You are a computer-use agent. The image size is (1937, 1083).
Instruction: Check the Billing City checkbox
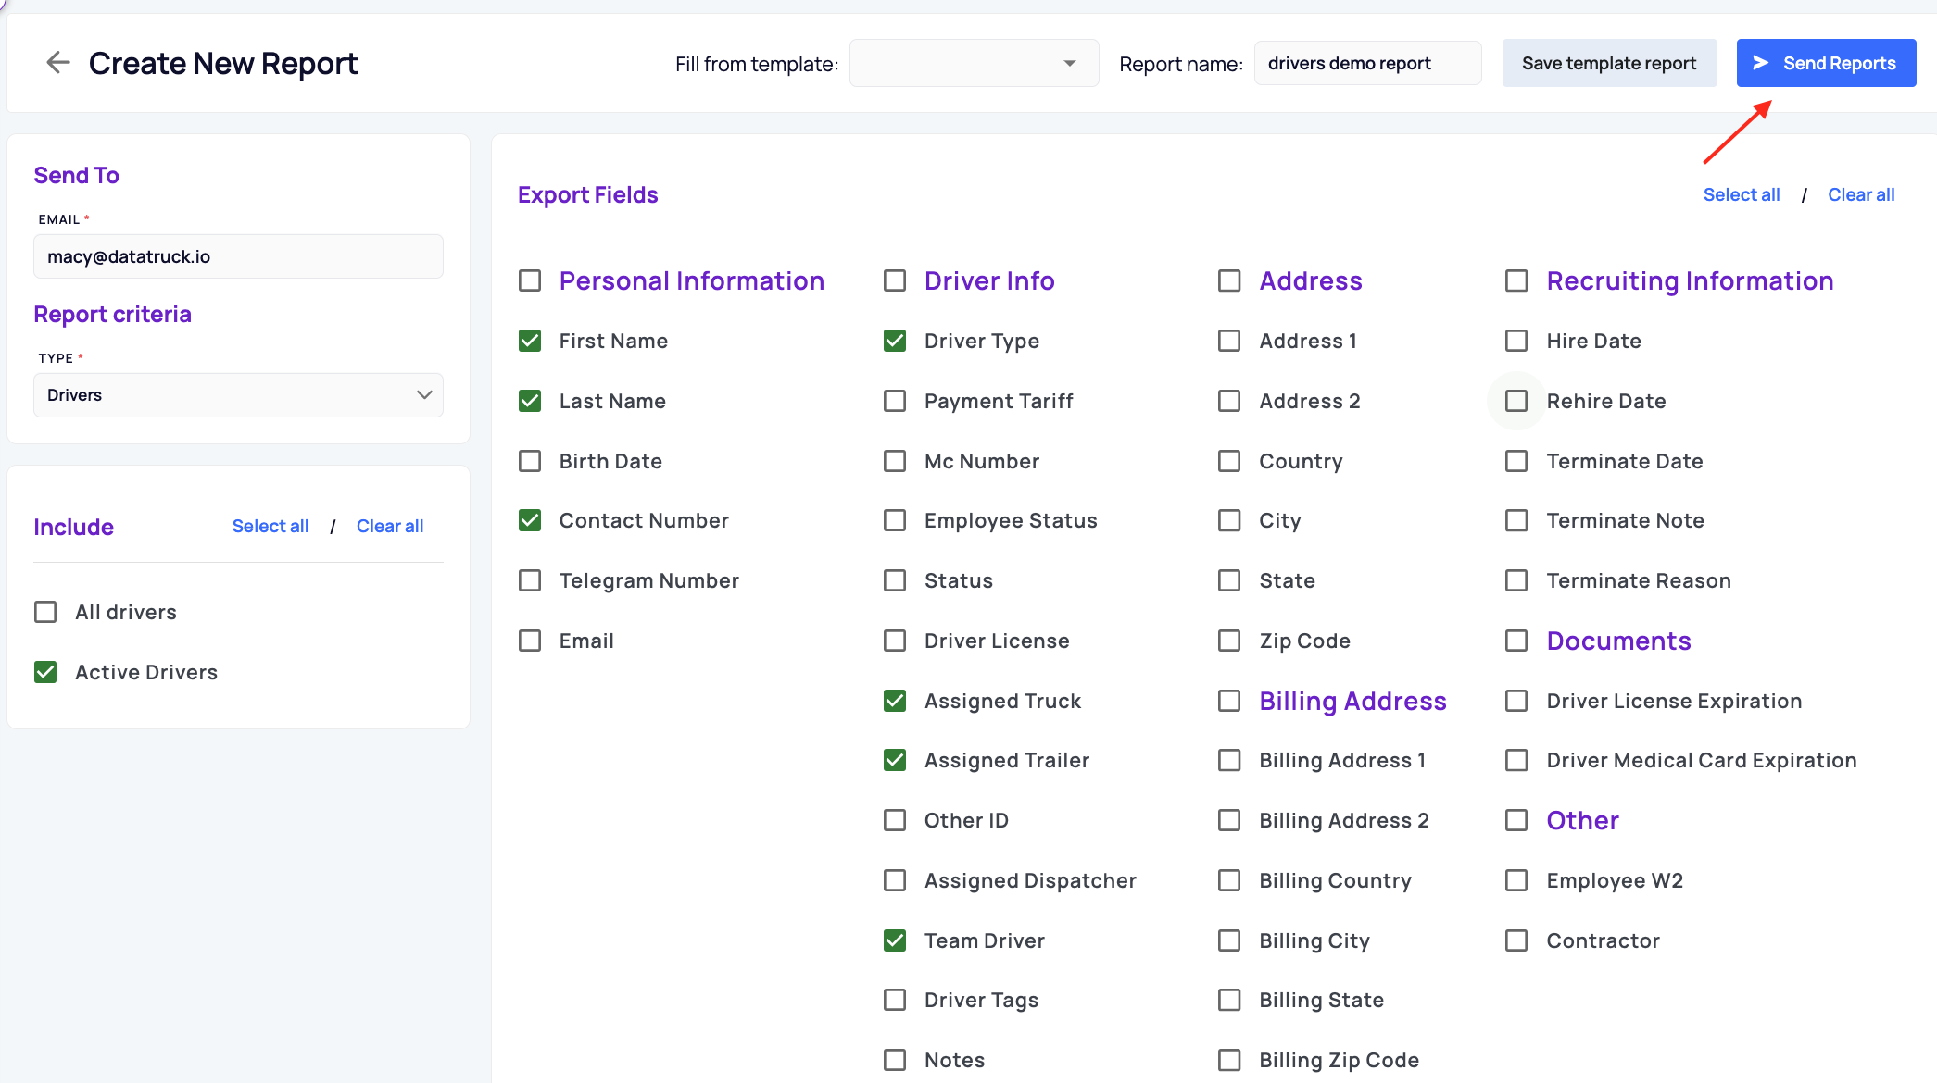1229,940
